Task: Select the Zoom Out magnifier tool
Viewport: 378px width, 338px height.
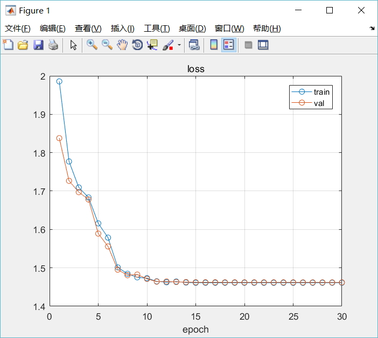Action: pos(107,45)
